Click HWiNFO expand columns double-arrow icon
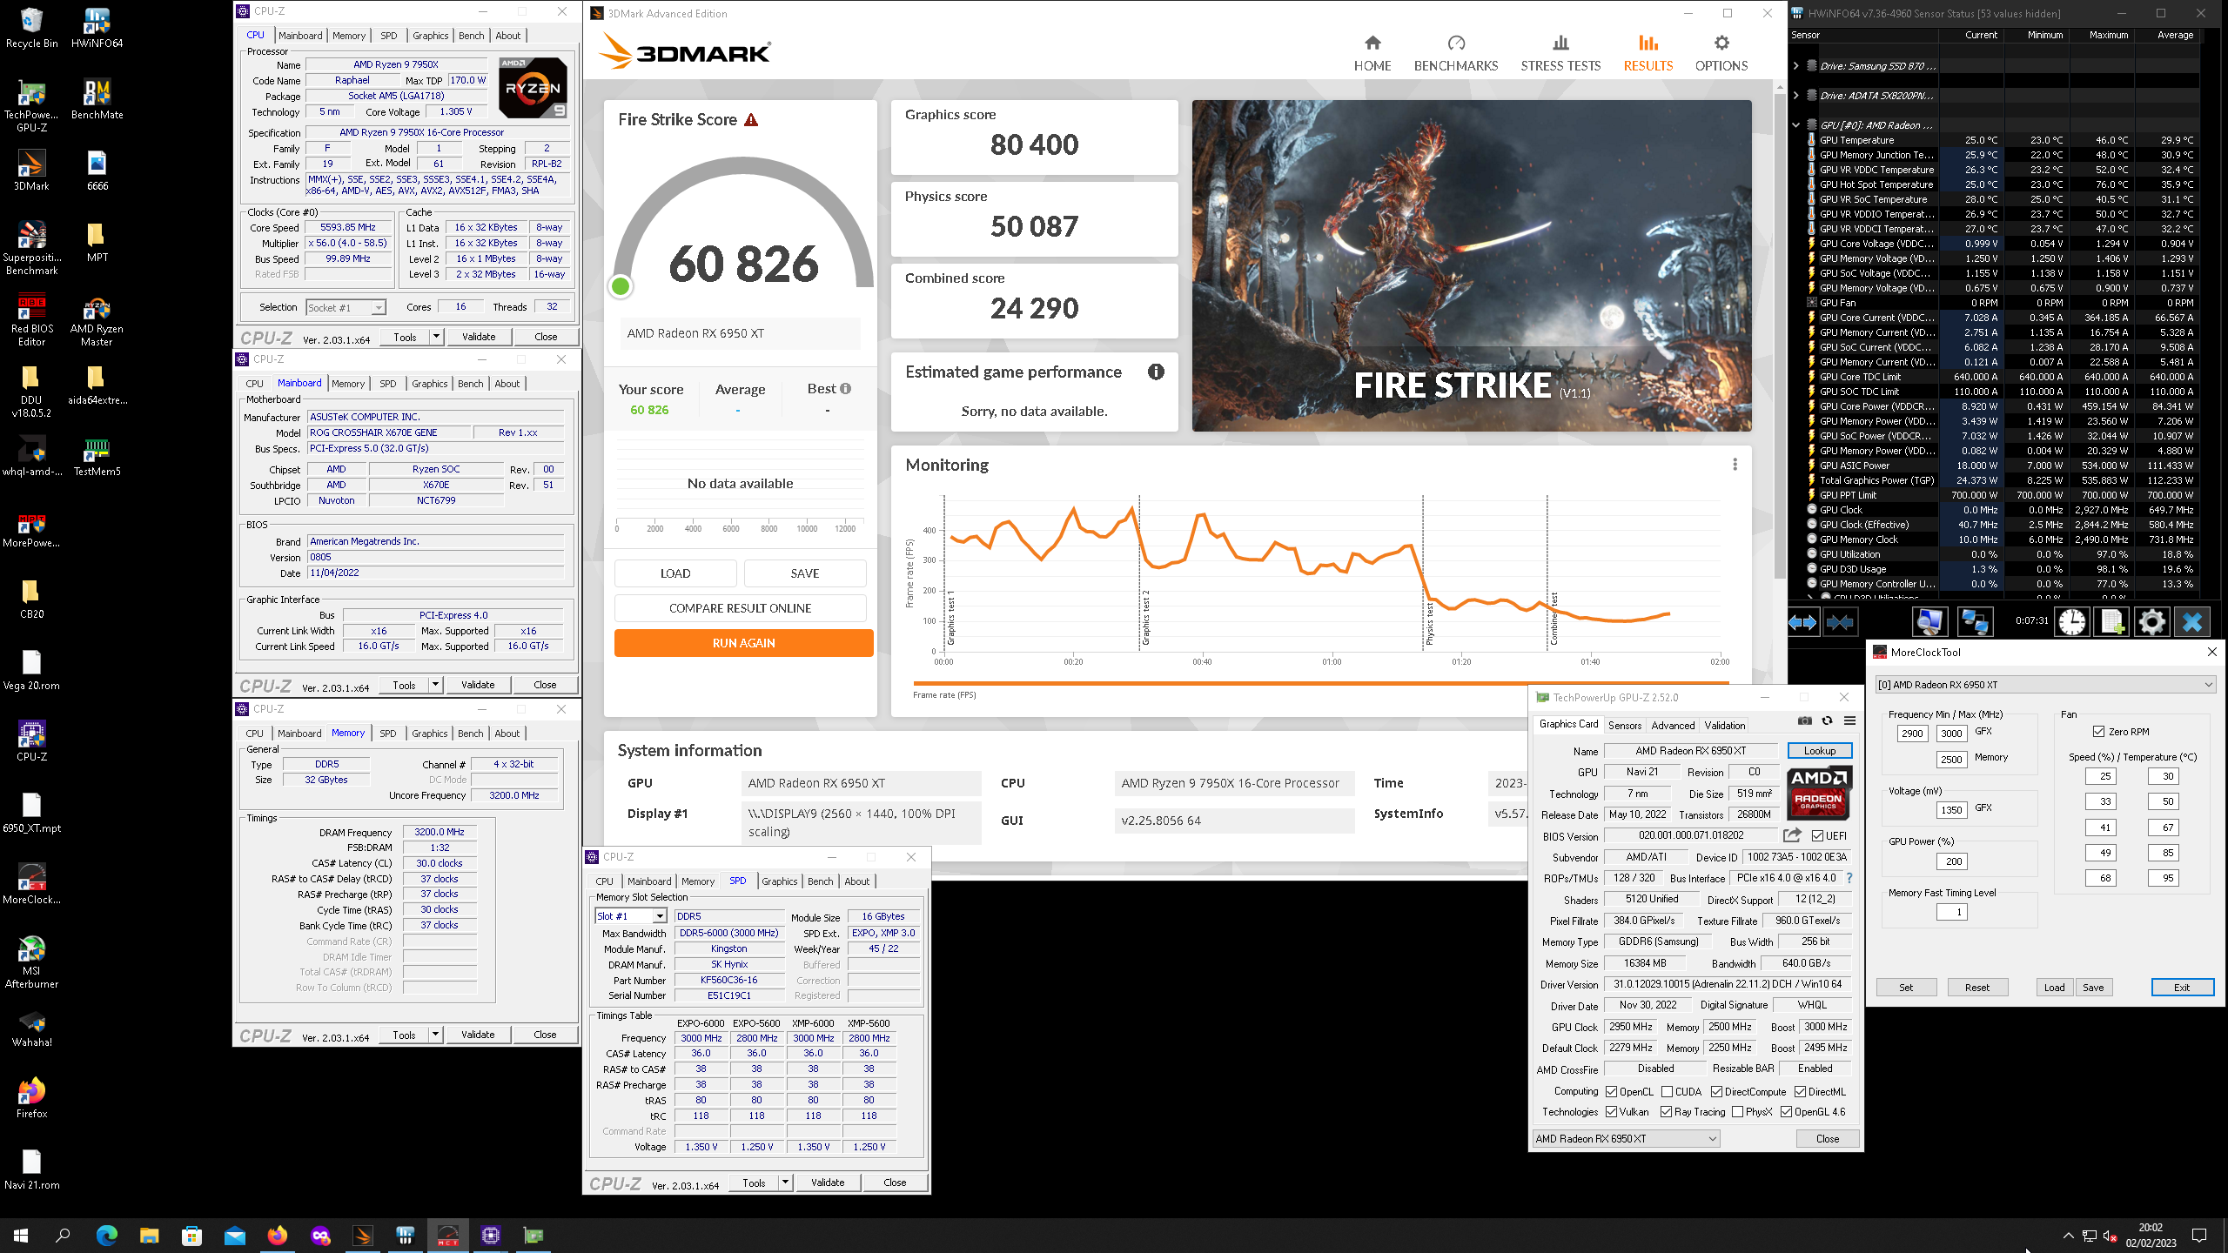This screenshot has height=1253, width=2228. tap(1802, 622)
